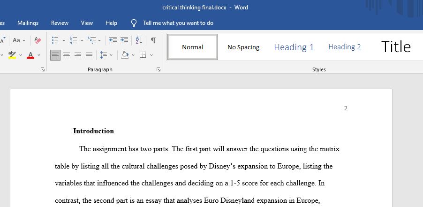Open Text Highlight Color dropdown arrow
423x207 pixels.
21,55
